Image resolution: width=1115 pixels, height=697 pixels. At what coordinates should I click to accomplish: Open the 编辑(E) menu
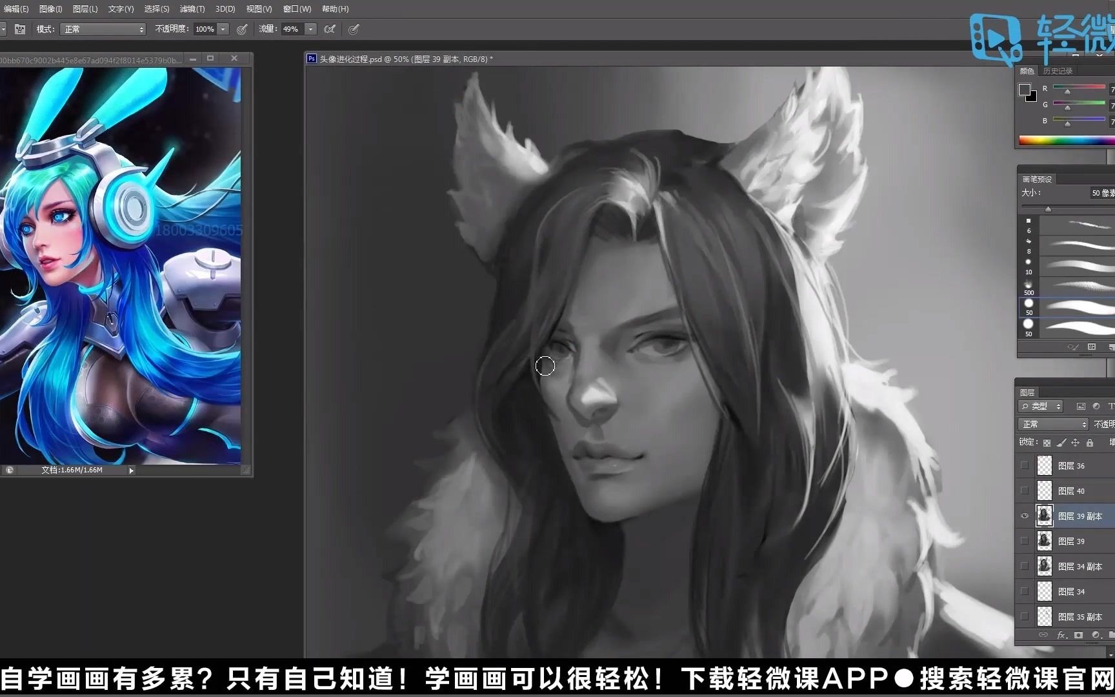point(16,9)
